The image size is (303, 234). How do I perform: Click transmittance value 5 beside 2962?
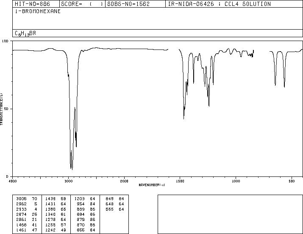click(36, 204)
